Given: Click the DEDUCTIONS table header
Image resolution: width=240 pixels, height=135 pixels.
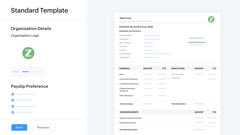Looking at the screenshot, I should (x=178, y=68).
